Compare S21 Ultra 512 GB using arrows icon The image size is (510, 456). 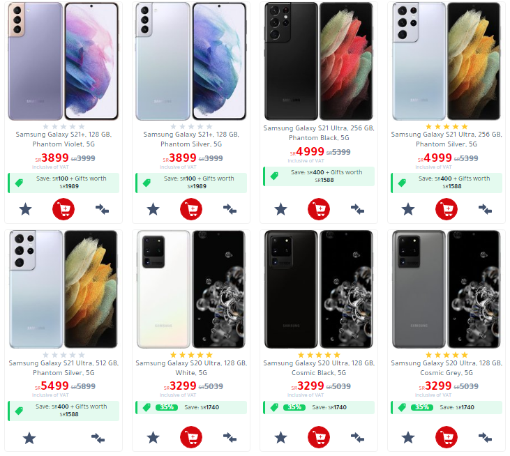tap(98, 438)
